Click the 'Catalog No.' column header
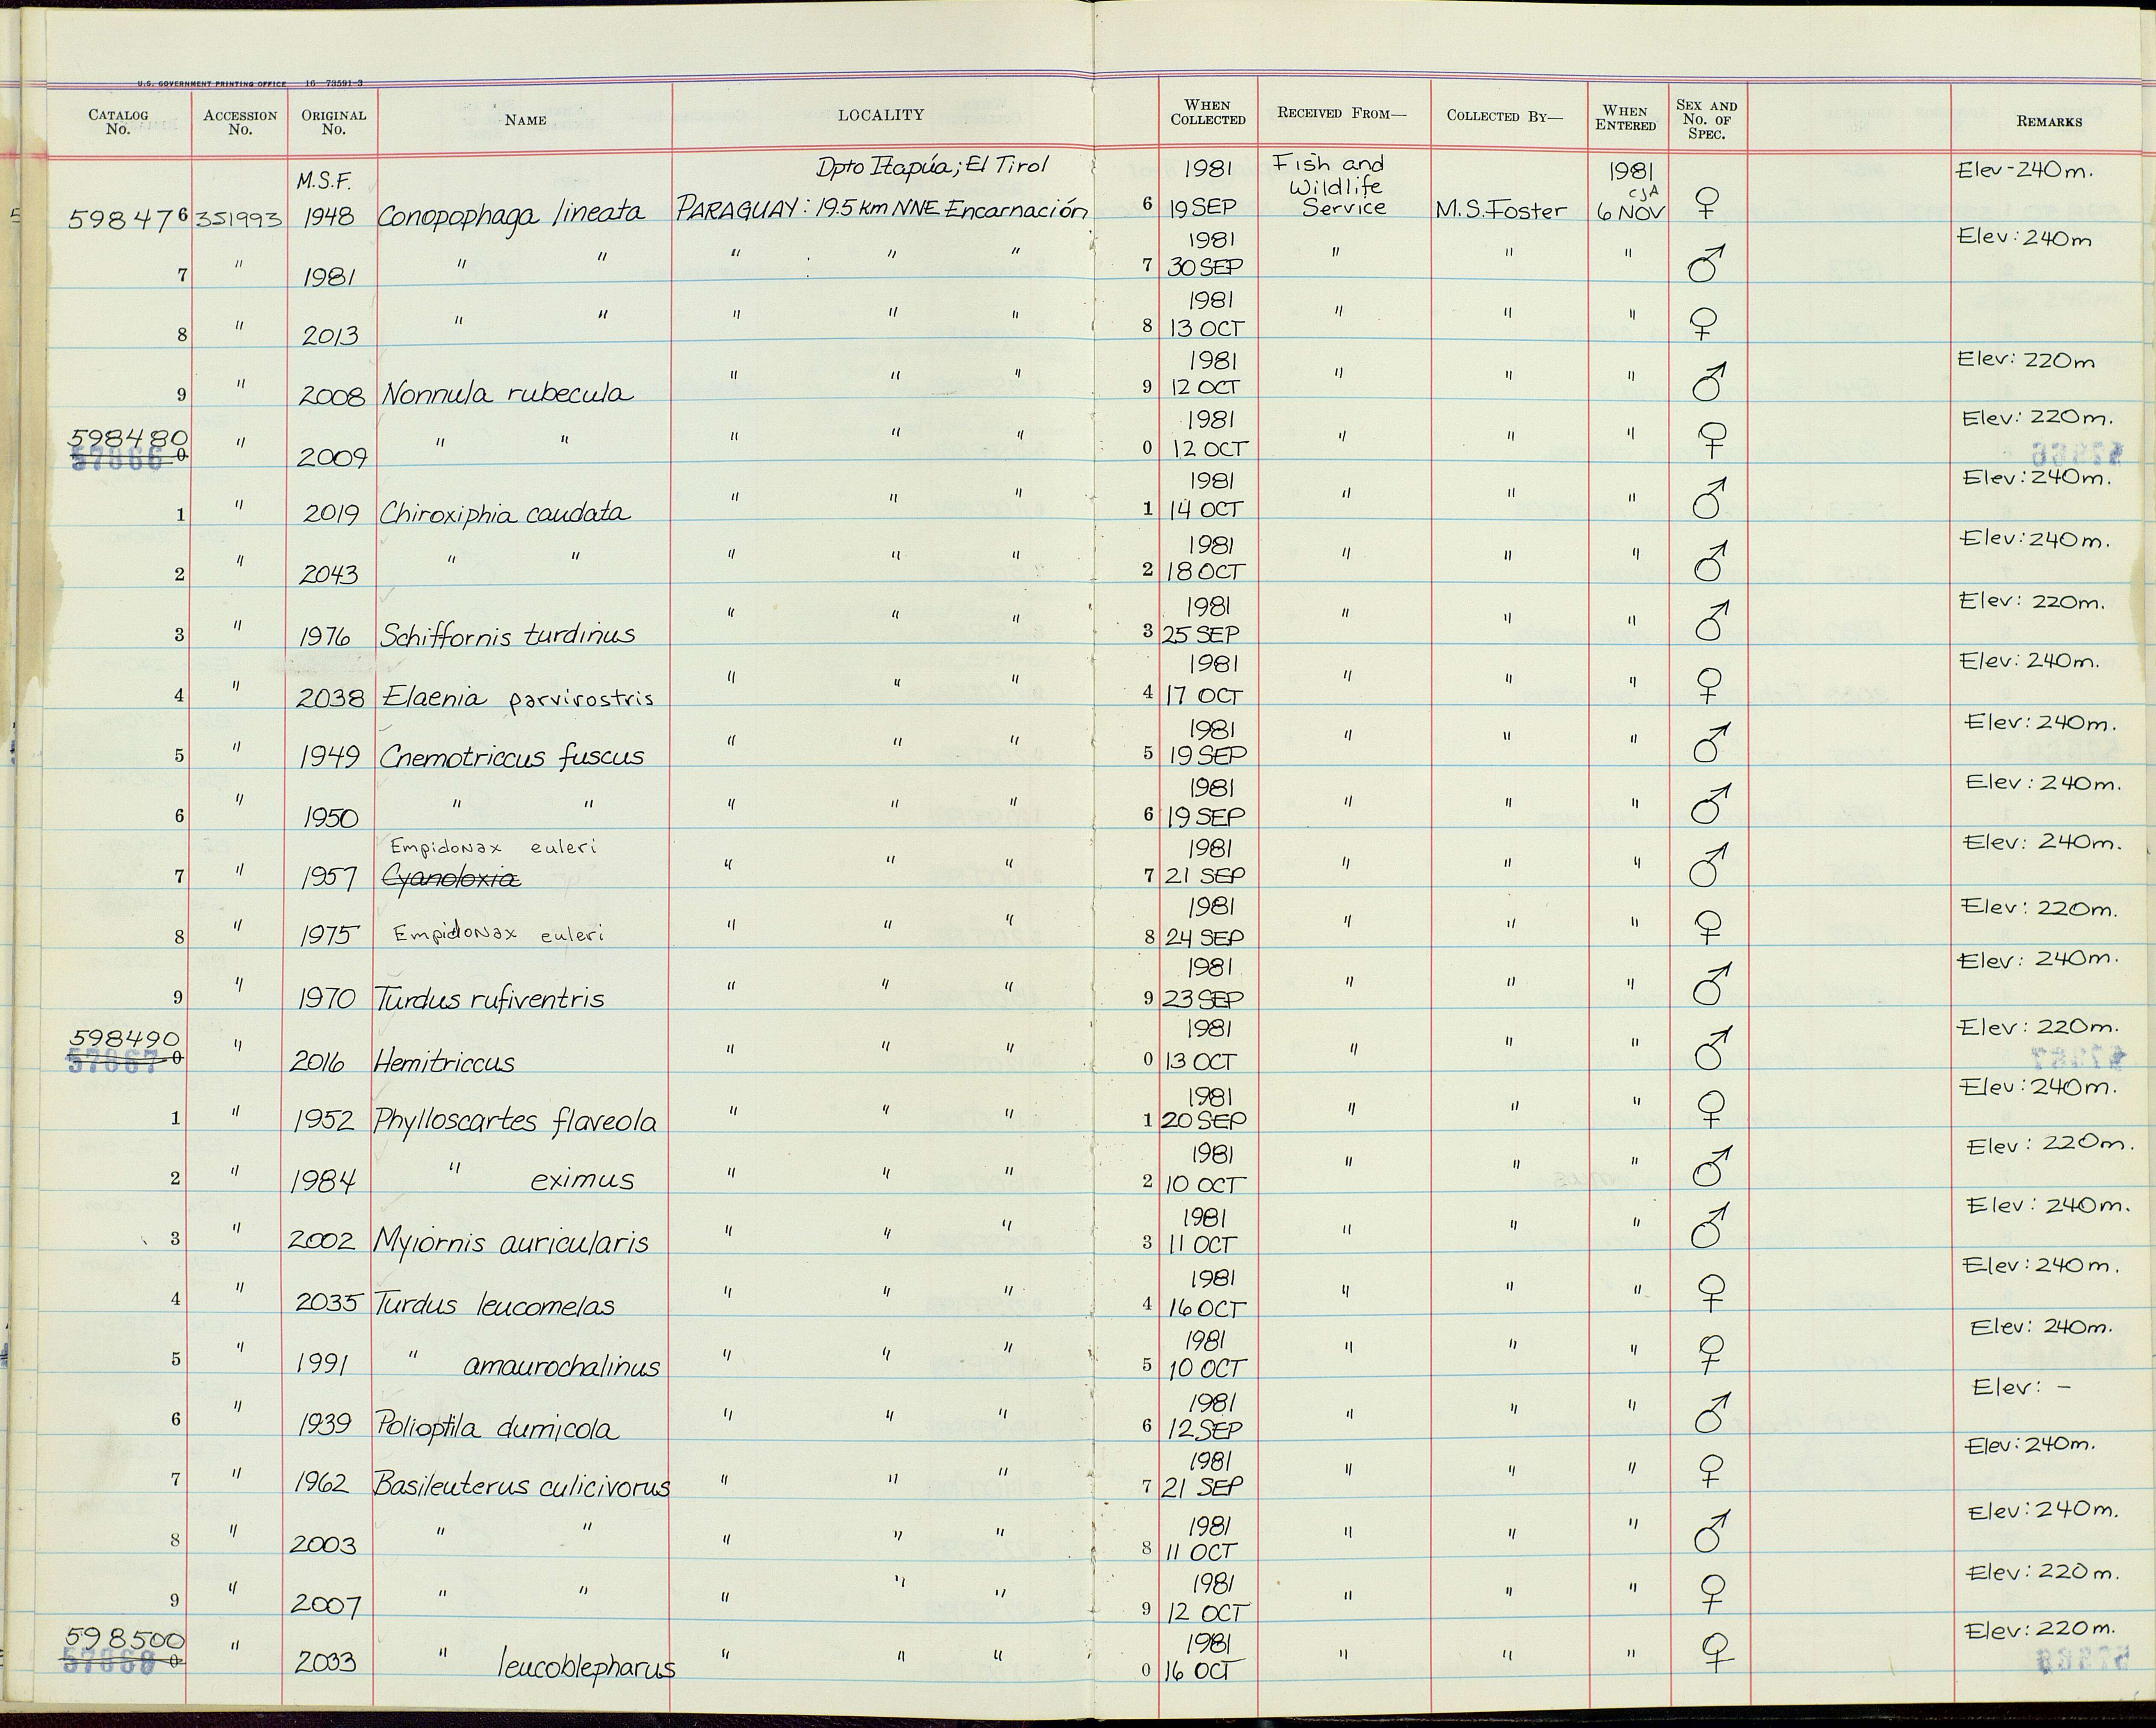This screenshot has width=2156, height=1728. tap(118, 121)
